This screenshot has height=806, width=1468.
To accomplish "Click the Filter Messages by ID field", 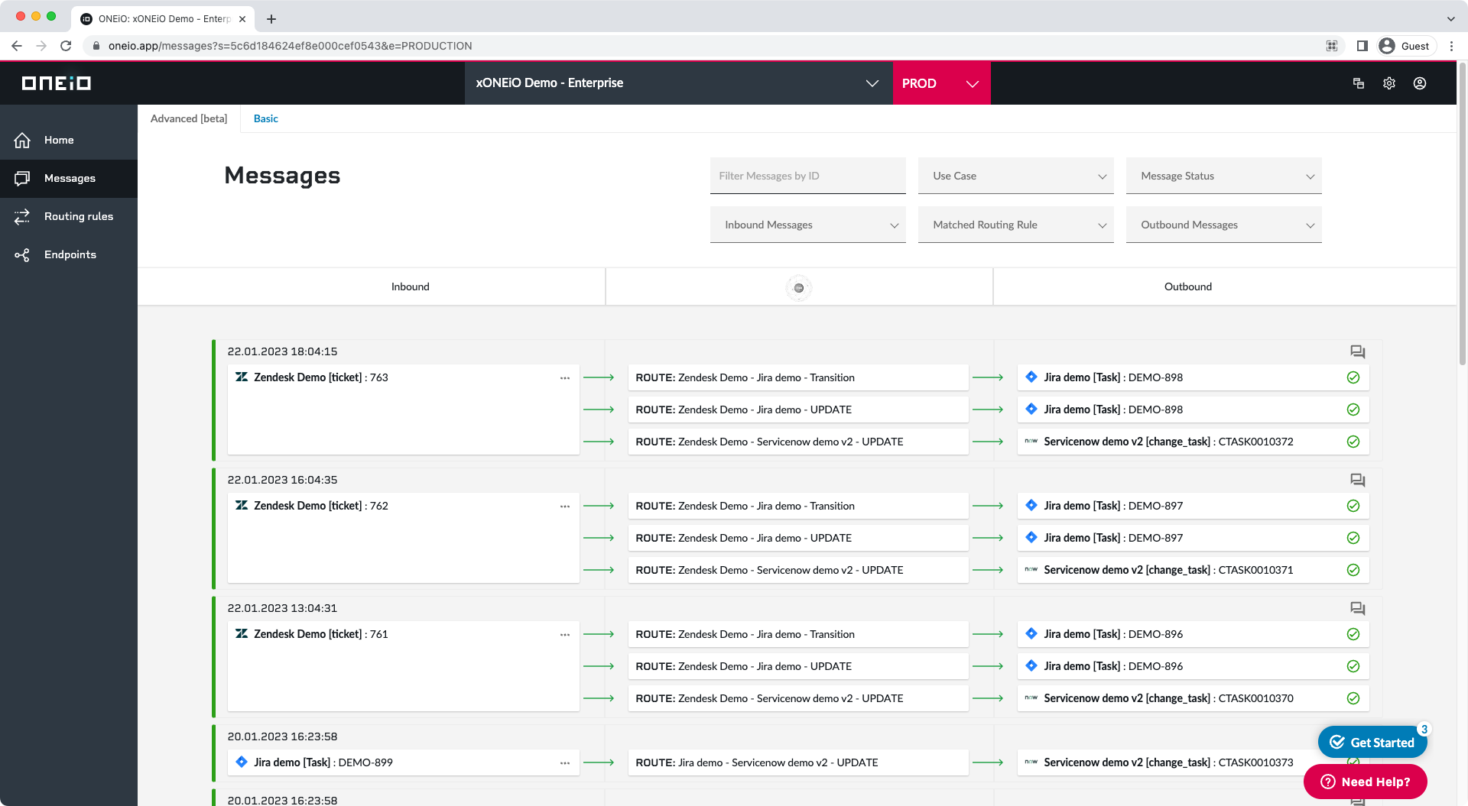I will coord(807,176).
